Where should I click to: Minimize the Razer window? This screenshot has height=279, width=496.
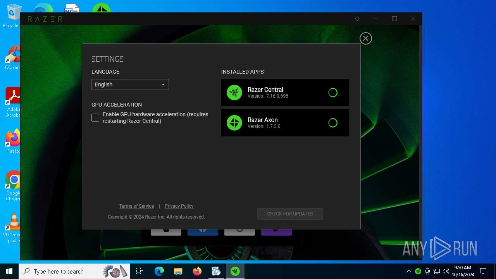click(x=375, y=19)
